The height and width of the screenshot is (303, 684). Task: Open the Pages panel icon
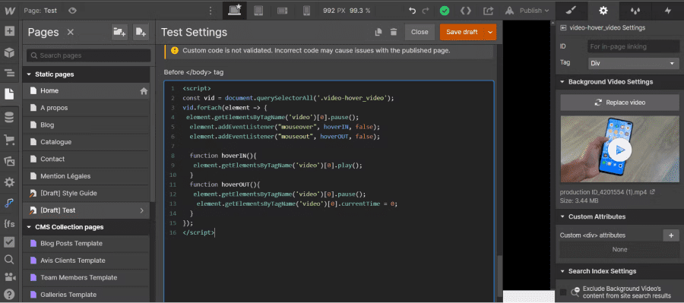click(9, 93)
